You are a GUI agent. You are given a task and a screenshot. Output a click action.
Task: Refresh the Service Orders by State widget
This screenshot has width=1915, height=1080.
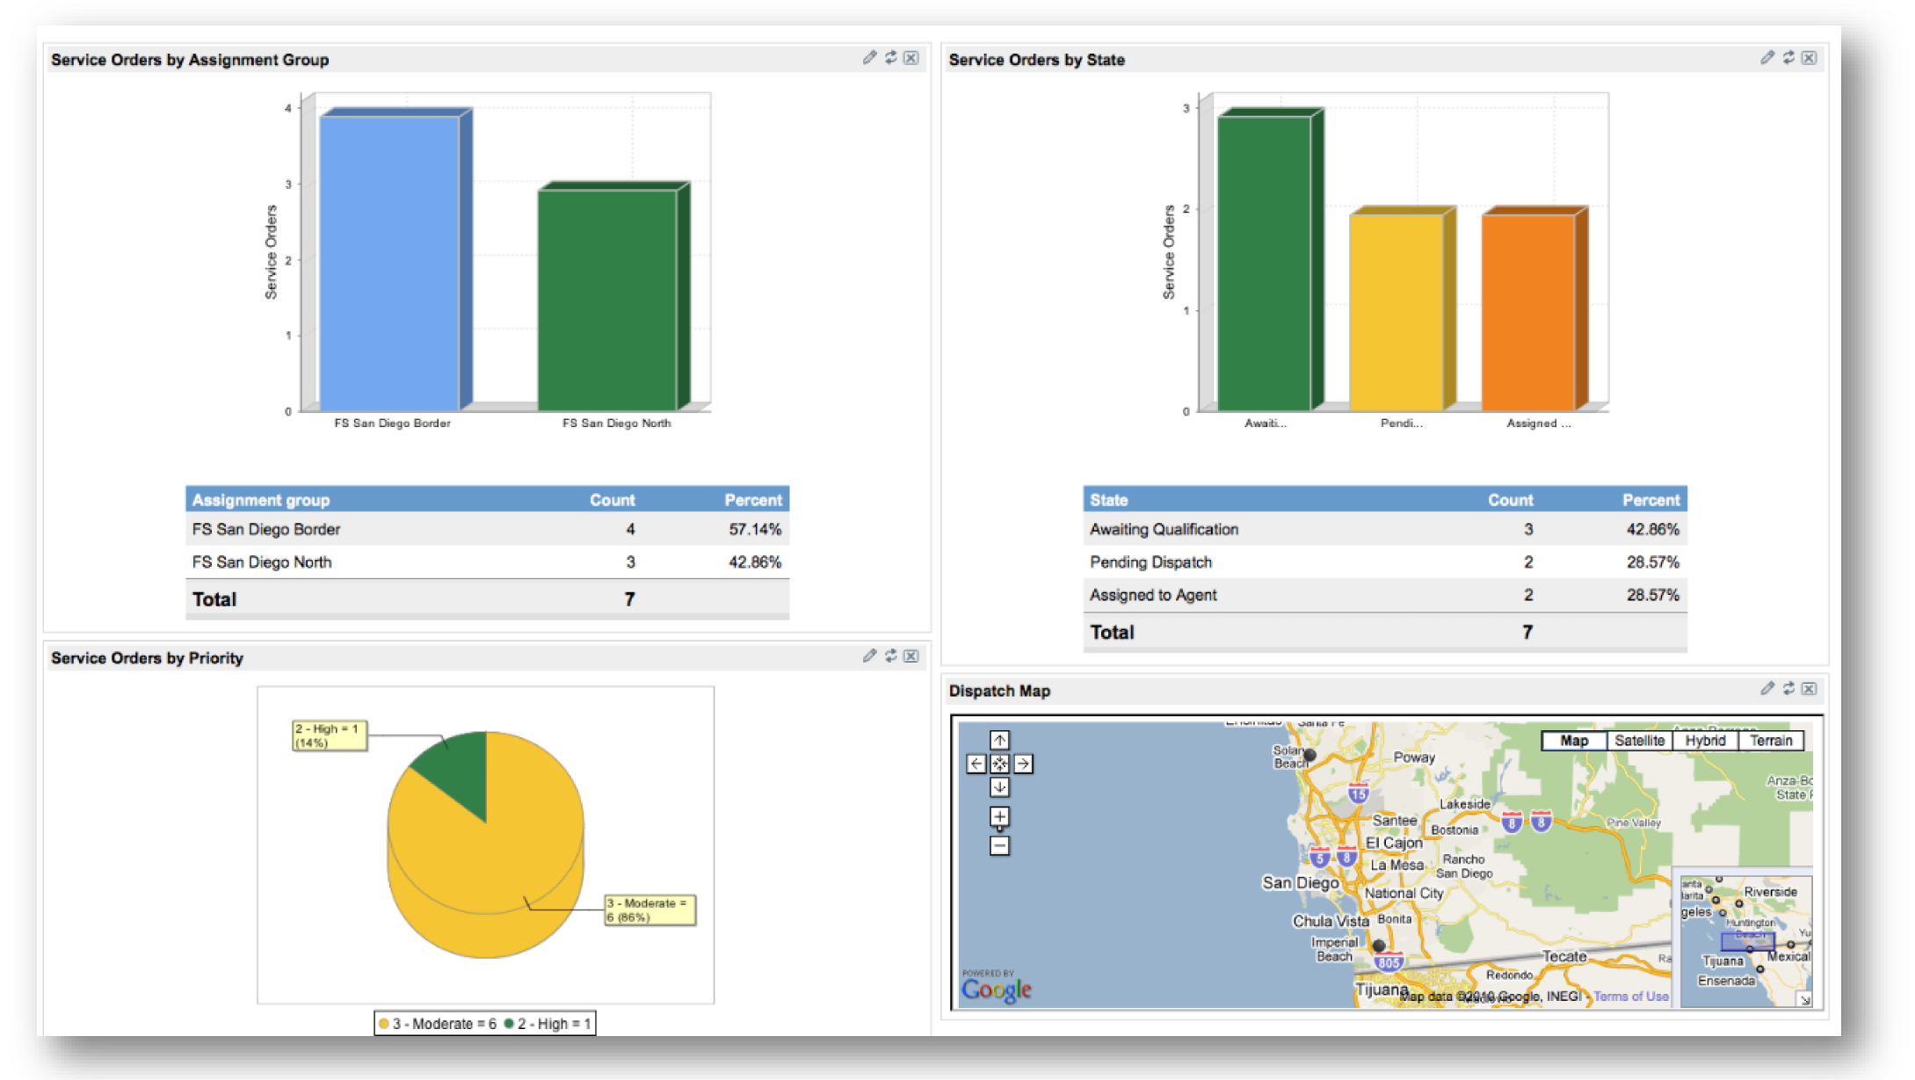point(1788,58)
